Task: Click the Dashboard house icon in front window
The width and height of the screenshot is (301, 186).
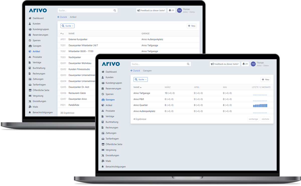Action: coord(103,72)
